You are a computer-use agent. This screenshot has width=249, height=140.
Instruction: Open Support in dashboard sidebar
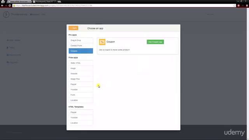(12, 62)
